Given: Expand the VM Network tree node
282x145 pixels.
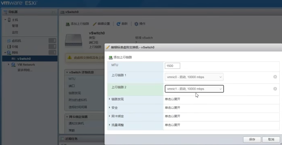Looking at the screenshot, I should (x=8, y=64).
